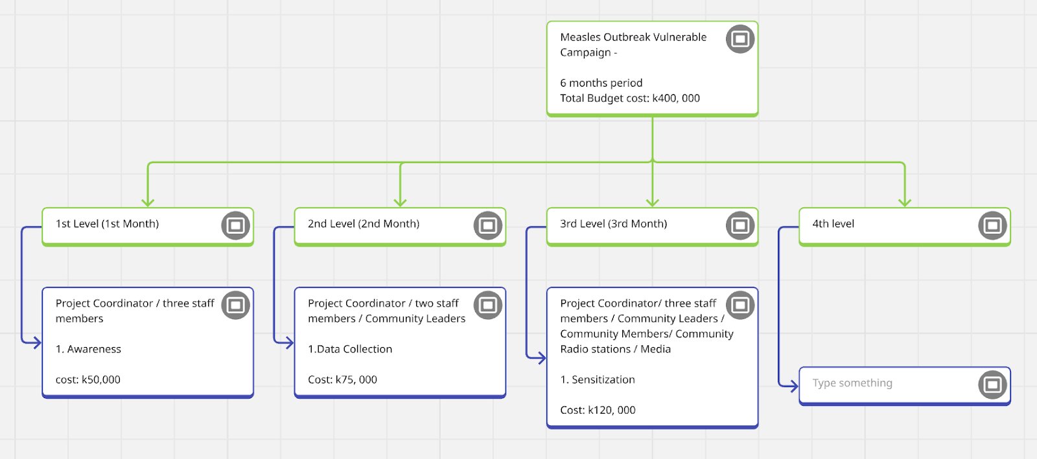Viewport: 1037px width, 459px height.
Task: Select the green arrowhead into 4th level card
Action: coord(905,202)
